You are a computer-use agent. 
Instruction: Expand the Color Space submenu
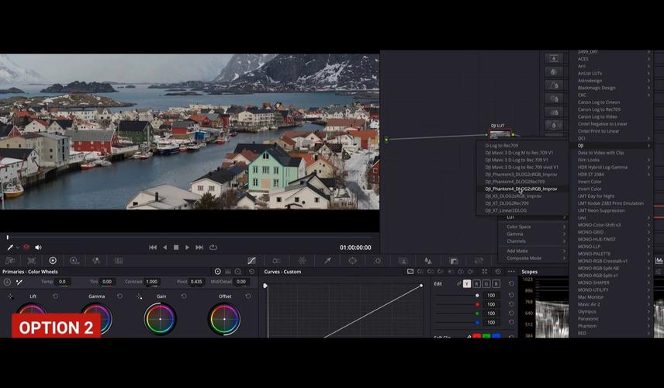[x=534, y=227]
